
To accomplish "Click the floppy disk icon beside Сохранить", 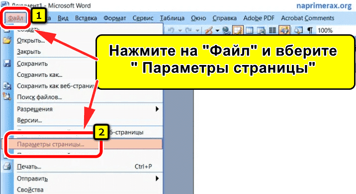I will [x=7, y=64].
